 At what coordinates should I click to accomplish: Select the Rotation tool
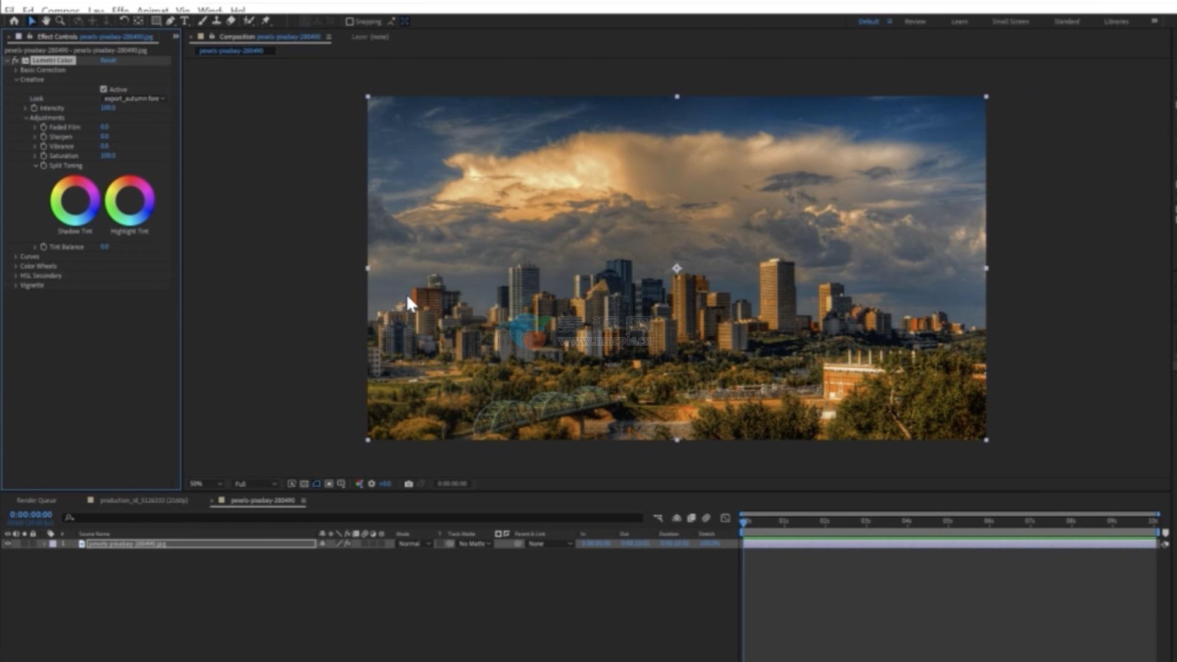[x=124, y=21]
